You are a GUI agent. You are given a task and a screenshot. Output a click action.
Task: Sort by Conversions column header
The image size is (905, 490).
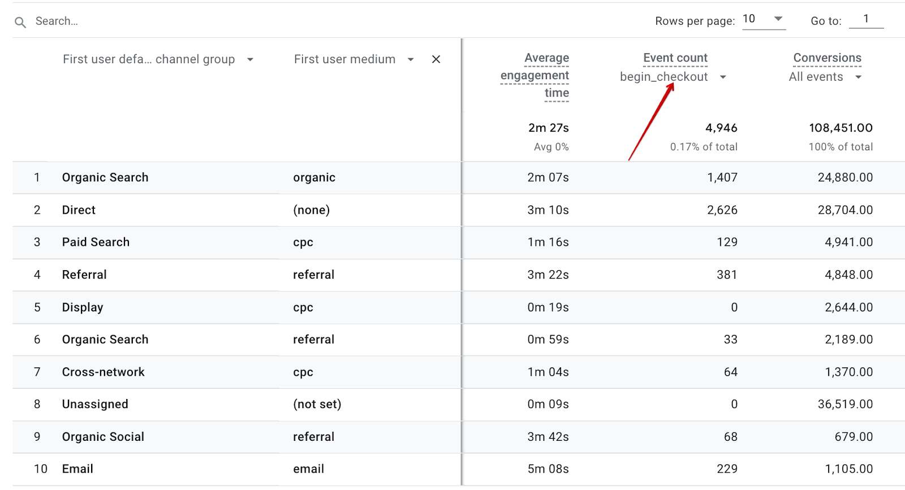click(827, 58)
